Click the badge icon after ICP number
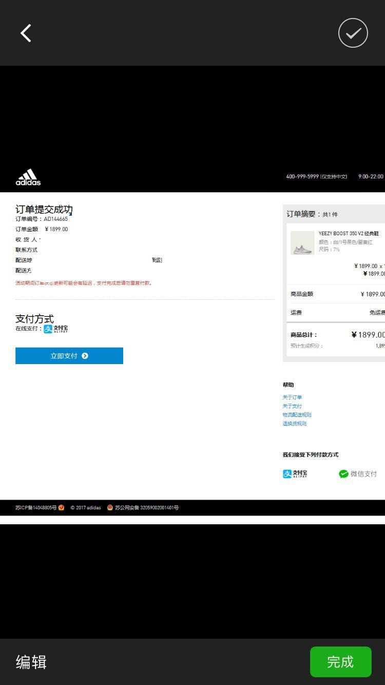This screenshot has height=685, width=385. click(x=62, y=508)
